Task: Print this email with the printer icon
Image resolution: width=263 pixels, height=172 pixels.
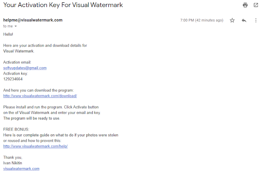Action: click(245, 5)
